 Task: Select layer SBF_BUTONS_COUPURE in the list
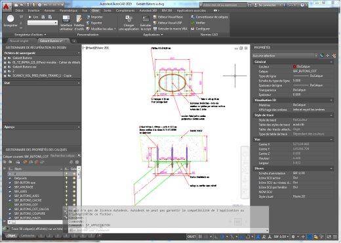30,213
